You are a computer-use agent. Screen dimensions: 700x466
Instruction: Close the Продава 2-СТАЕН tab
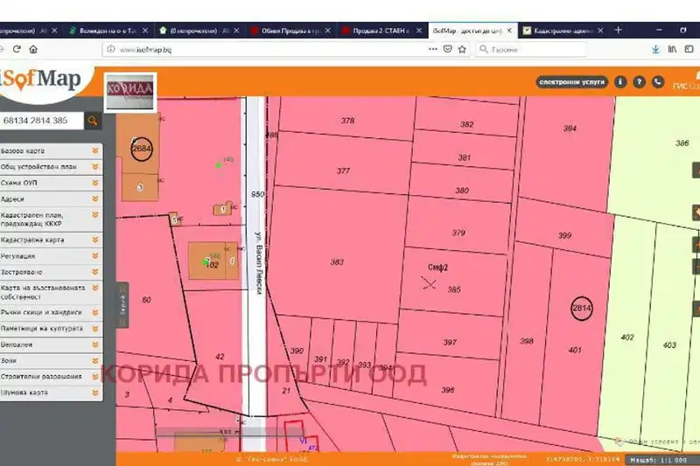pyautogui.click(x=419, y=31)
